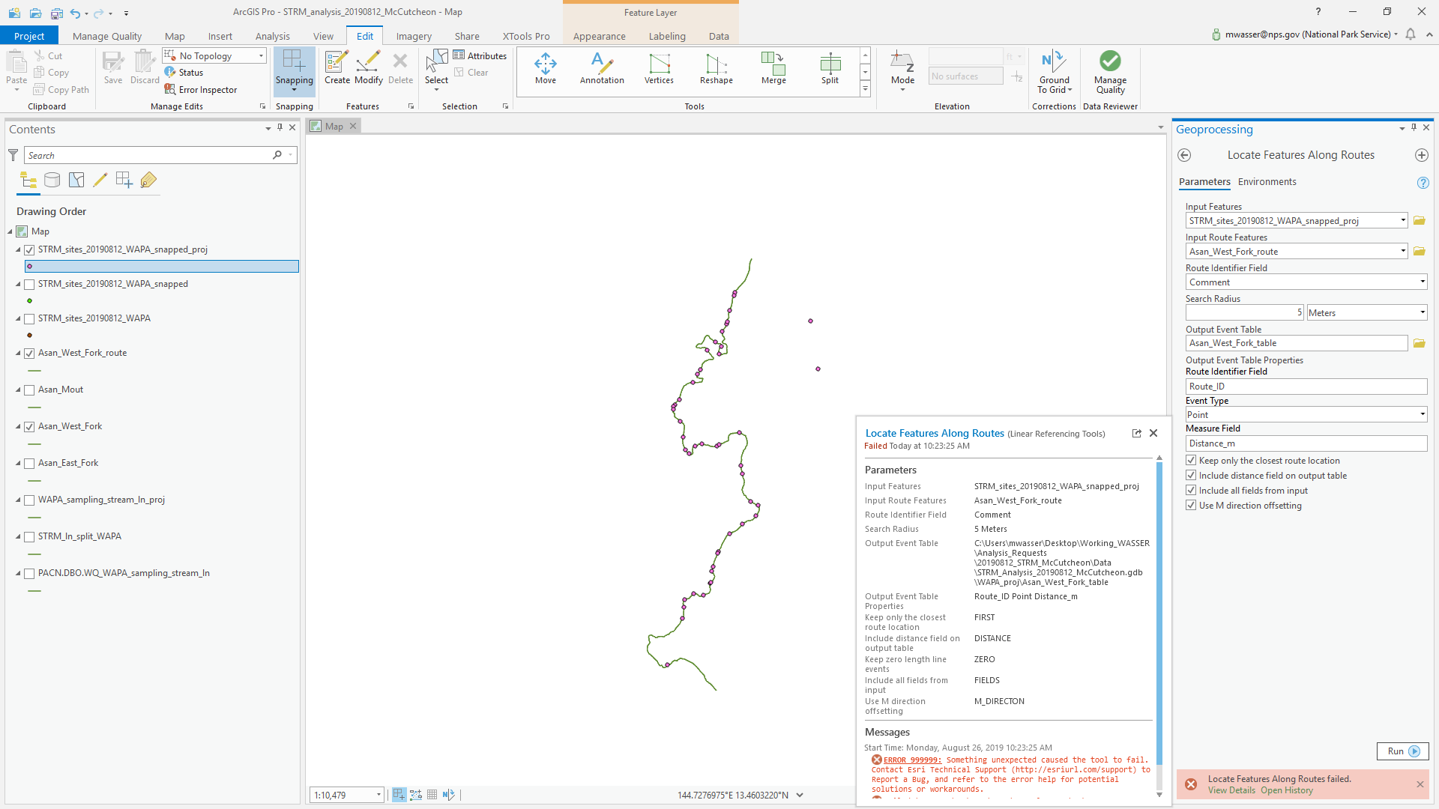Uncheck Use M direction offsetting
The image size is (1439, 809).
tap(1191, 506)
